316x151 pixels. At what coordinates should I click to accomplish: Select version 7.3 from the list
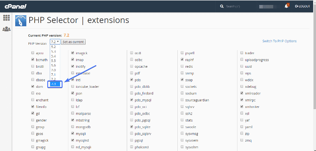tap(55, 84)
